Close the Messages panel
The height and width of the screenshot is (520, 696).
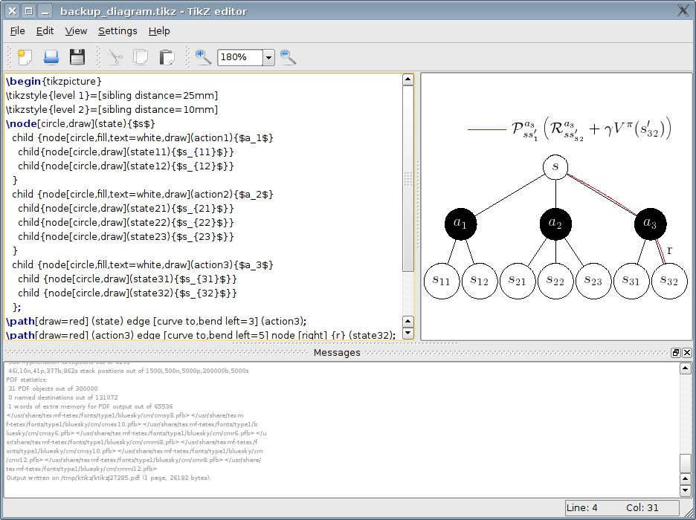coord(686,353)
